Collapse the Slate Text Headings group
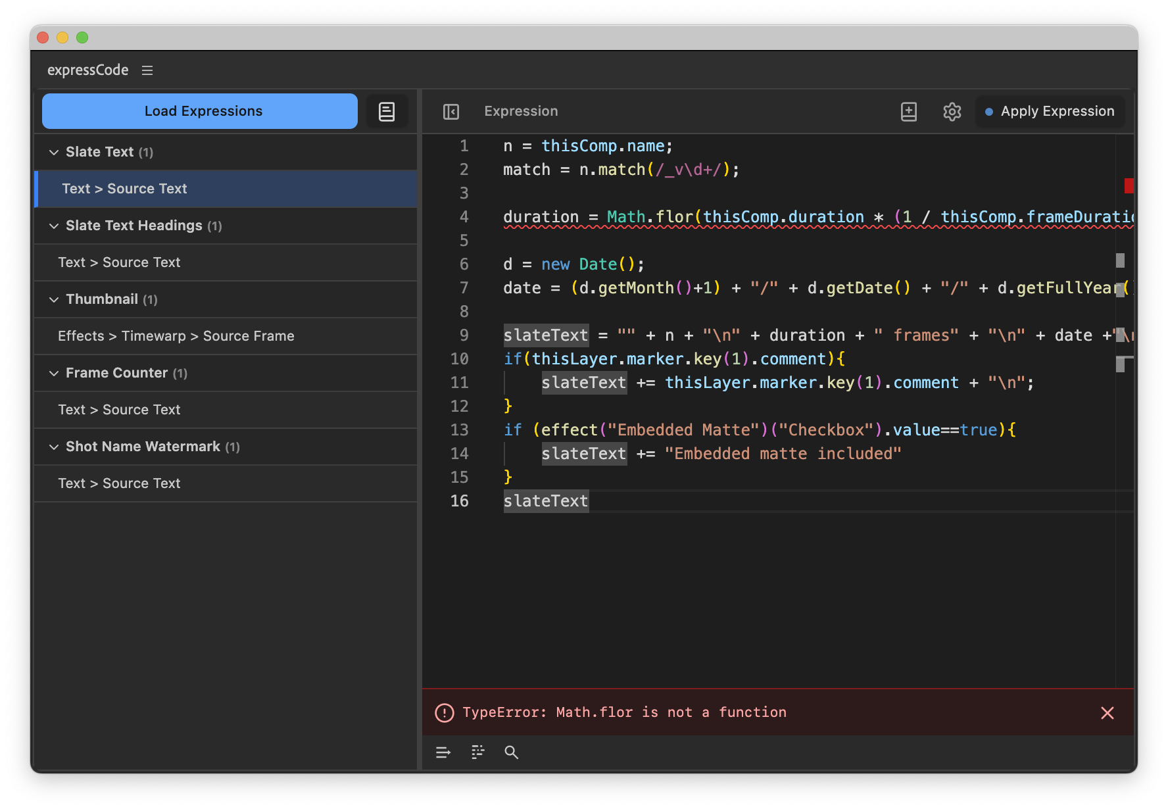1168x809 pixels. [54, 226]
